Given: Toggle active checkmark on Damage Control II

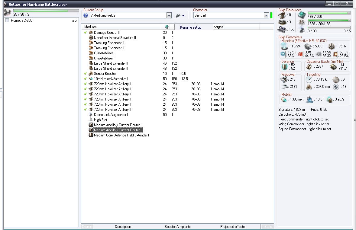Looking at the screenshot, I should click(85, 32).
